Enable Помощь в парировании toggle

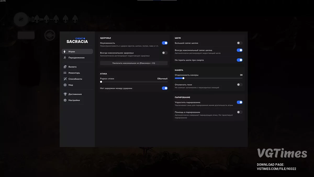pos(239,112)
